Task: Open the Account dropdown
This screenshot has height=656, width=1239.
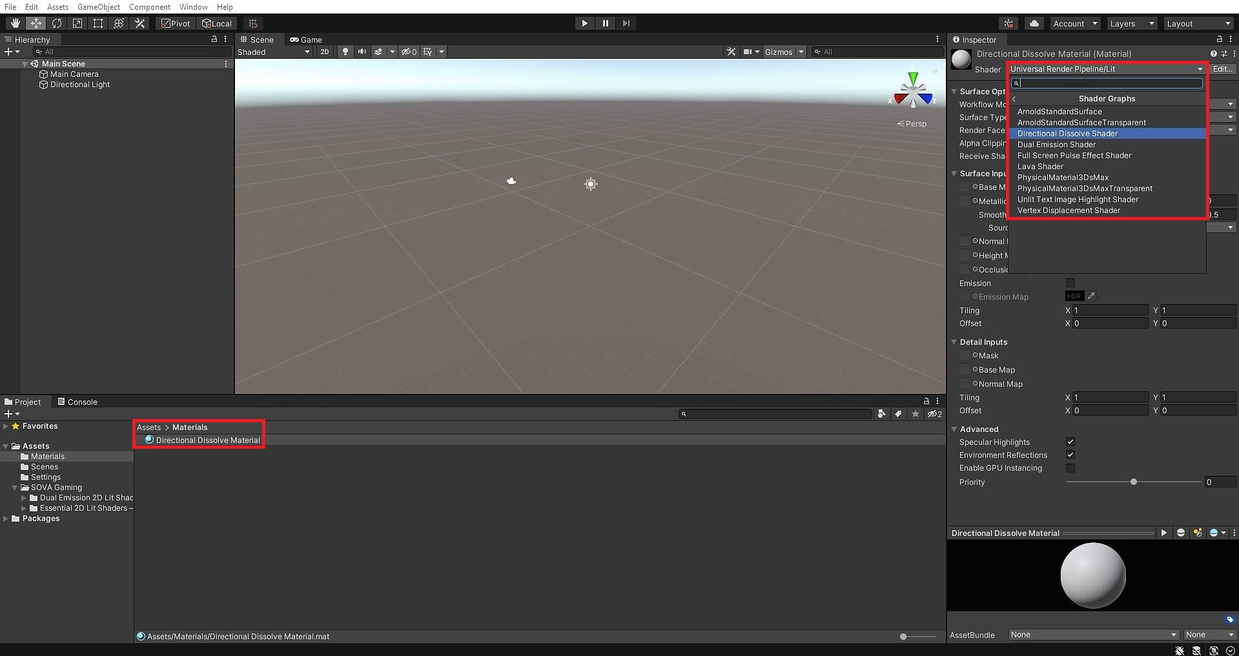Action: coord(1075,23)
